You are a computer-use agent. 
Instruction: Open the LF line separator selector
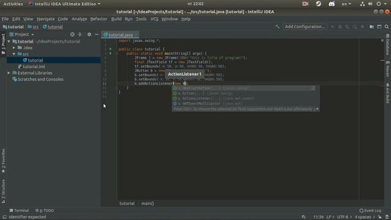(330, 217)
